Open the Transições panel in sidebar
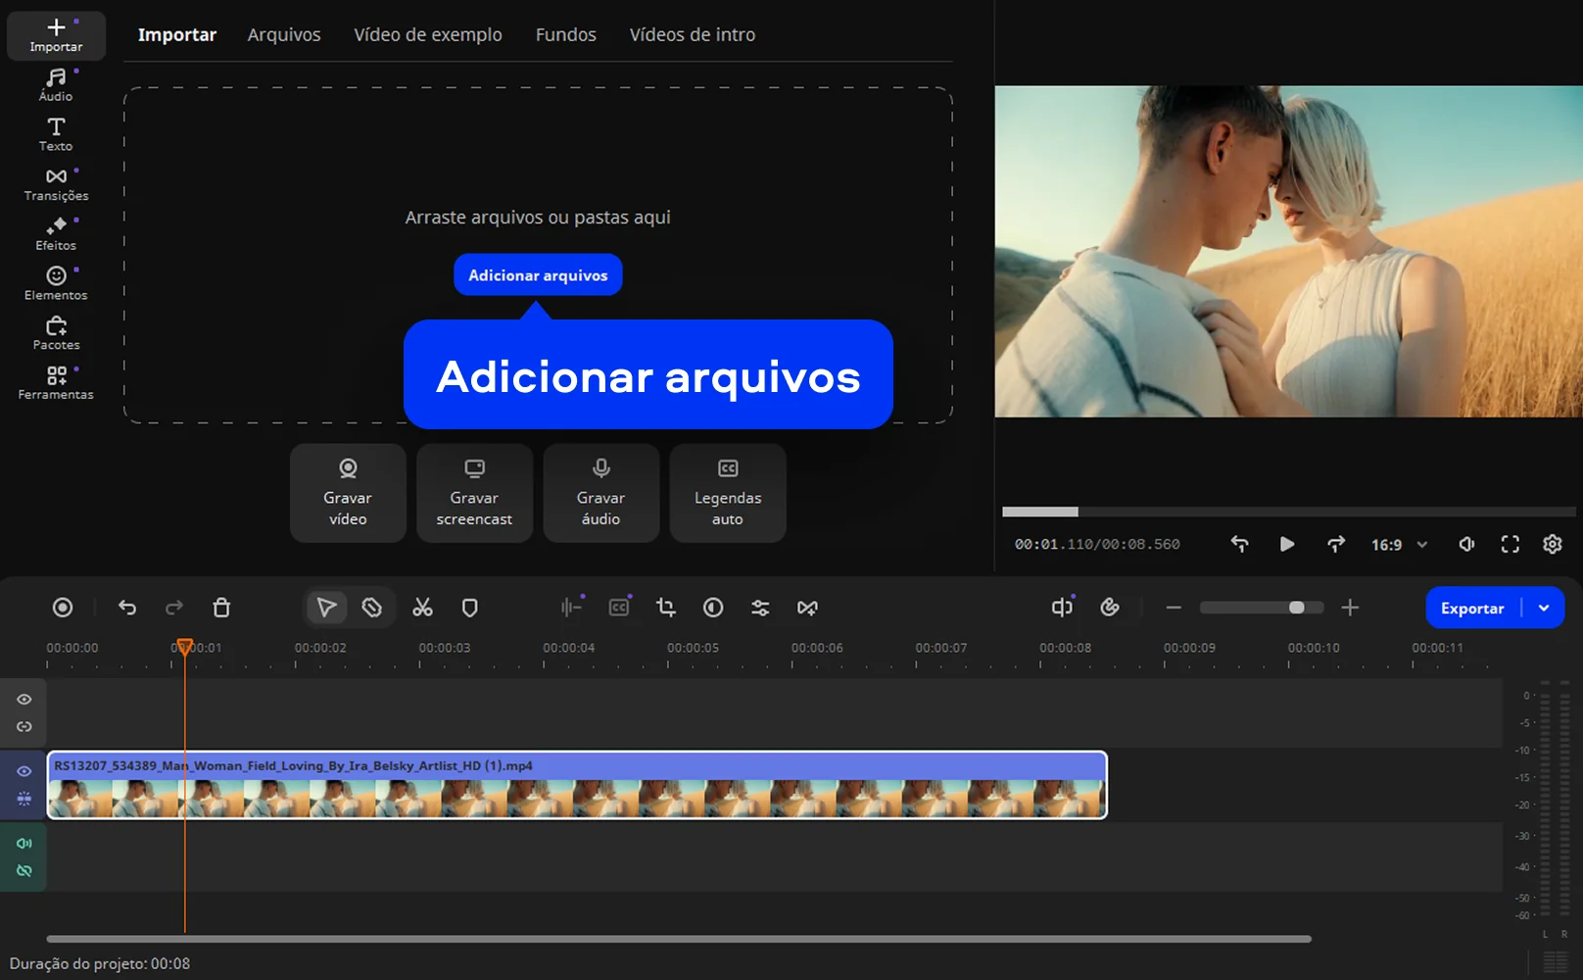 pos(56,184)
